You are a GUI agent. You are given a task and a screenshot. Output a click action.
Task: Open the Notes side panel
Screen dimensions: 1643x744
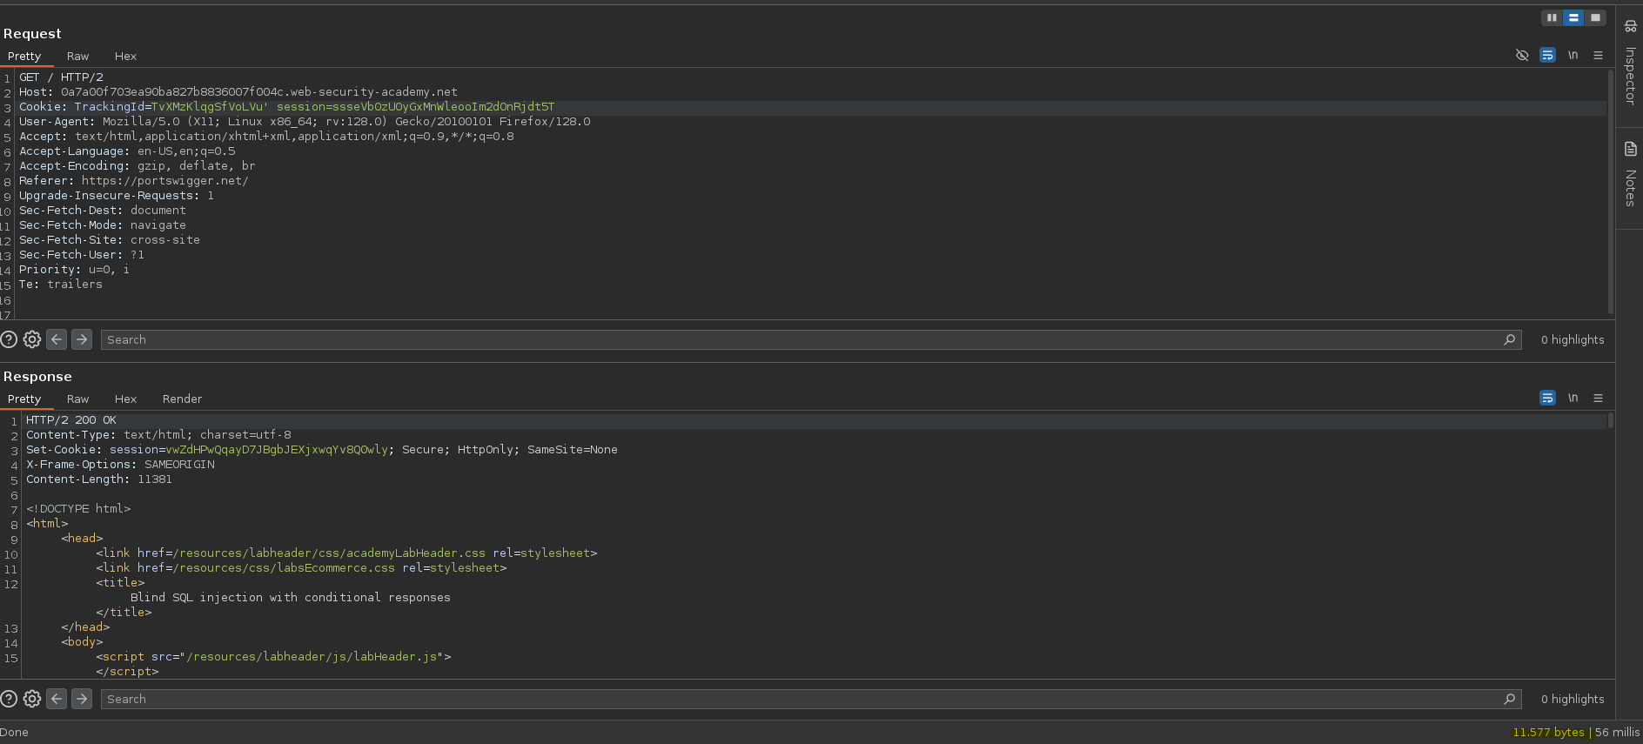click(x=1630, y=174)
